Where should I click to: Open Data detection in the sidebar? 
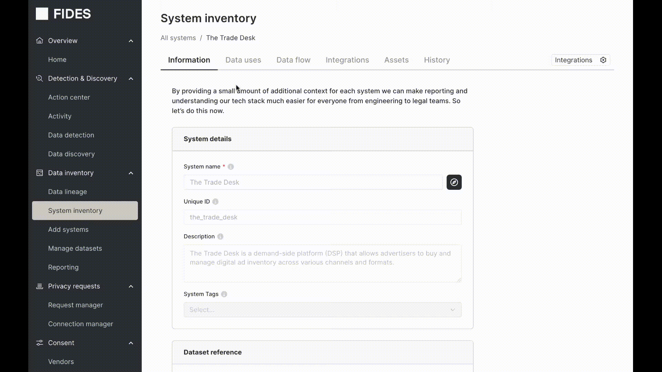(71, 135)
